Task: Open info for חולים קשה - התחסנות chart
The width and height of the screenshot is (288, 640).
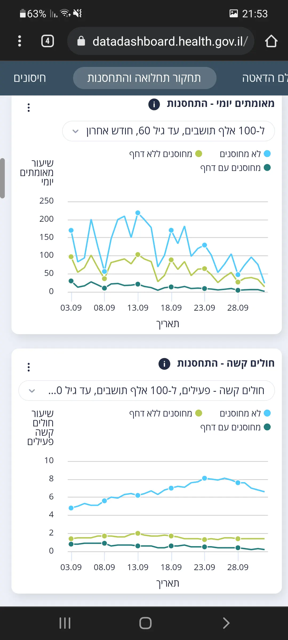Action: pyautogui.click(x=164, y=364)
